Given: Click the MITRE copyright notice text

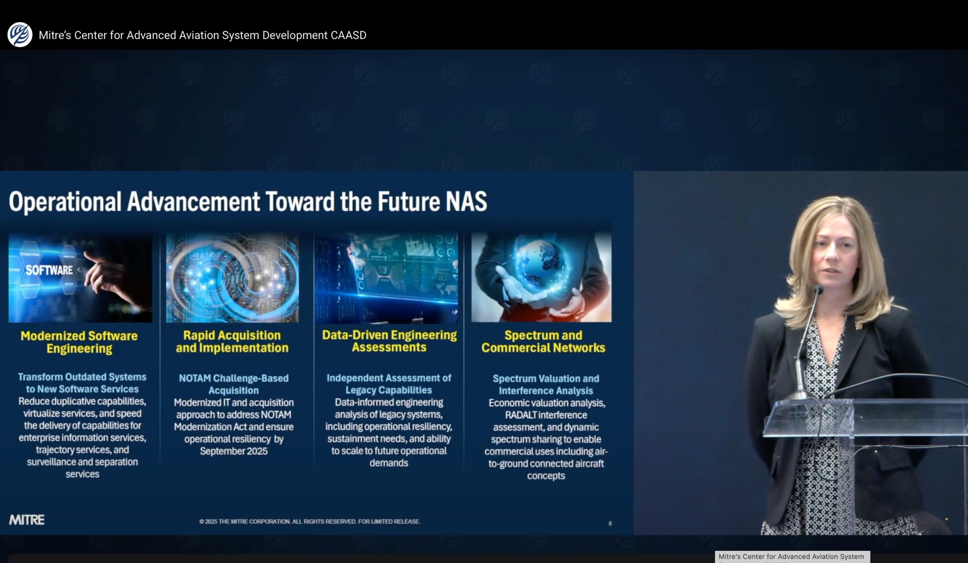Looking at the screenshot, I should [x=310, y=521].
